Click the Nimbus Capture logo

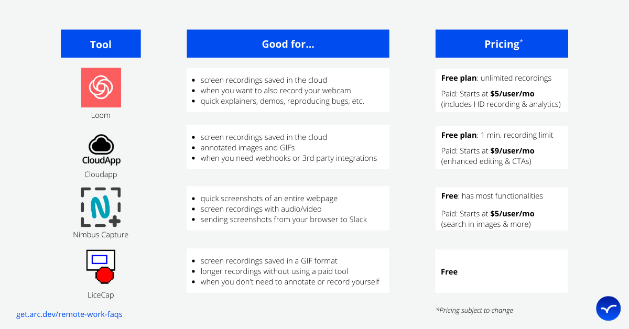tap(101, 207)
